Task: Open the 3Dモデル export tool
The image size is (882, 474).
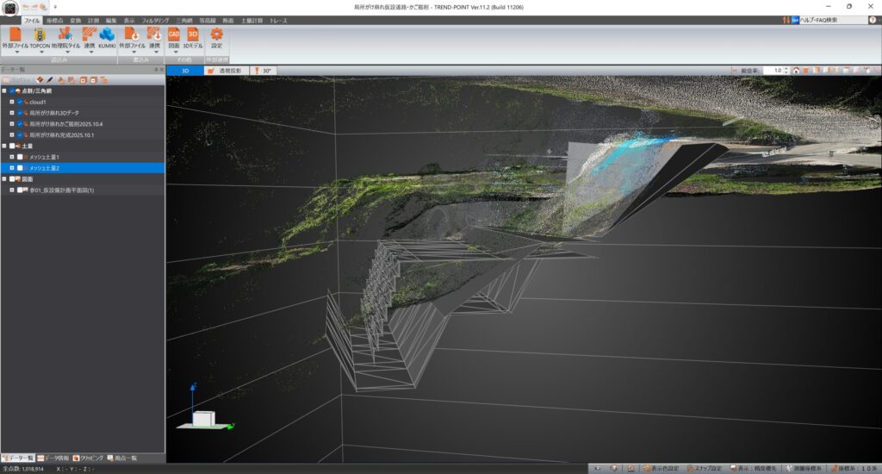Action: [x=193, y=34]
